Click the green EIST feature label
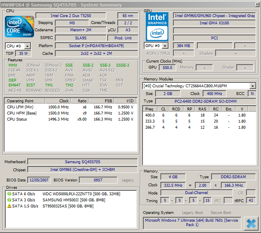 point(31,85)
